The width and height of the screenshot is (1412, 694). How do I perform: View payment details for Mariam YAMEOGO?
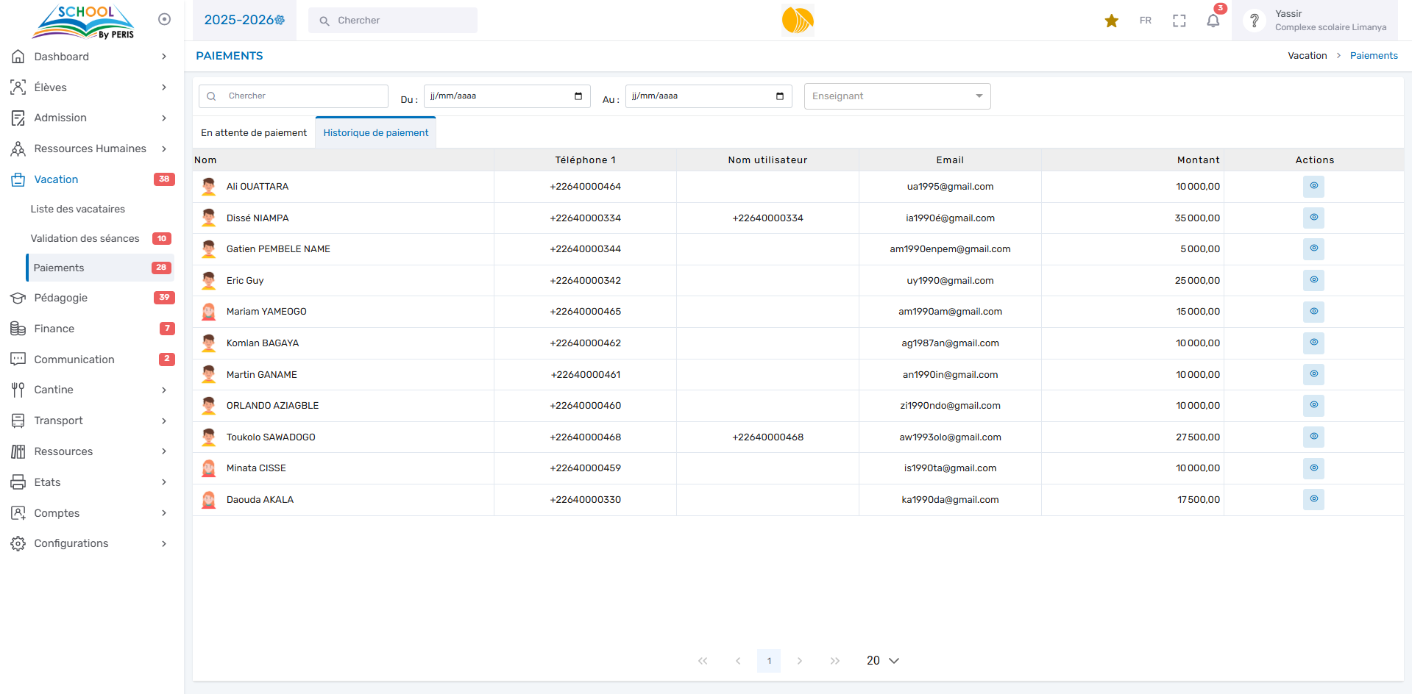(1313, 311)
